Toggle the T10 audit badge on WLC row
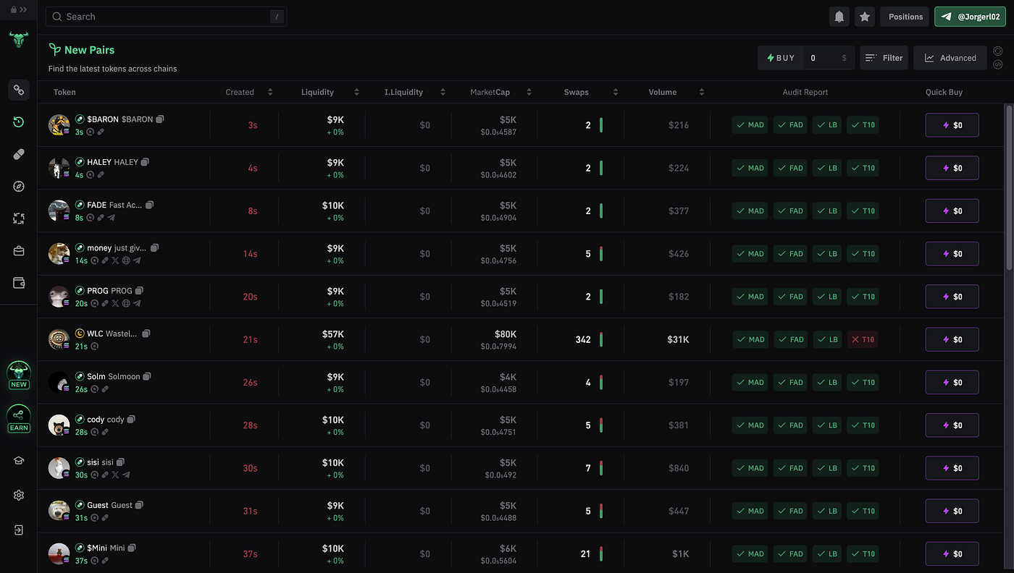 click(863, 339)
